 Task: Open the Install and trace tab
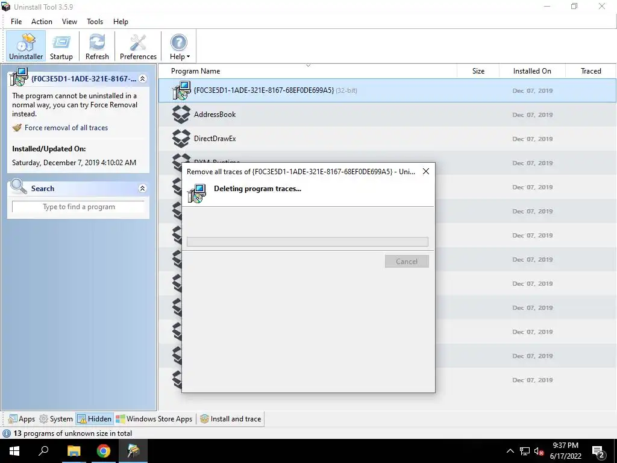231,419
